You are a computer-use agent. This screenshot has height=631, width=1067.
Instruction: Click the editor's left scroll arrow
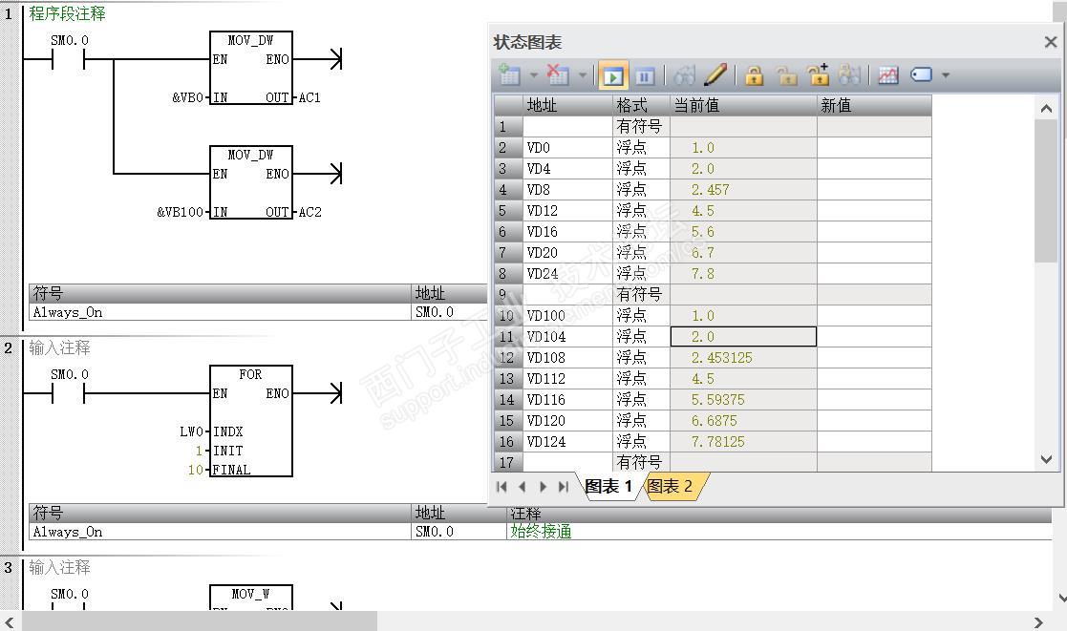click(x=10, y=622)
